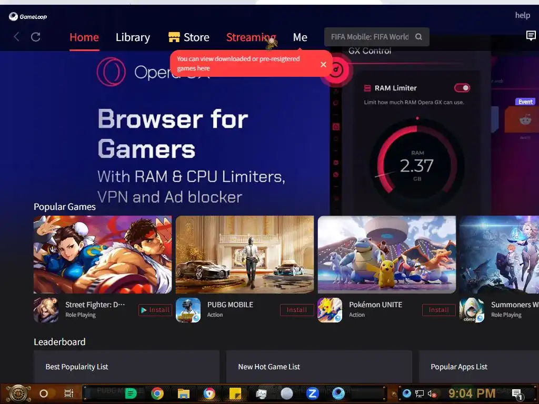Screen dimensions: 539x404
Task: Install Street Fighter: Duel
Action: (155, 310)
